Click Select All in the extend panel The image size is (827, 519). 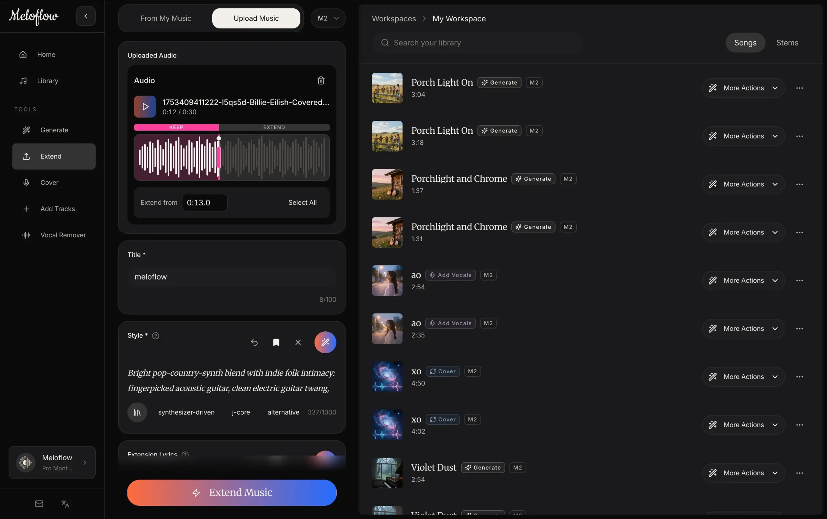(302, 202)
